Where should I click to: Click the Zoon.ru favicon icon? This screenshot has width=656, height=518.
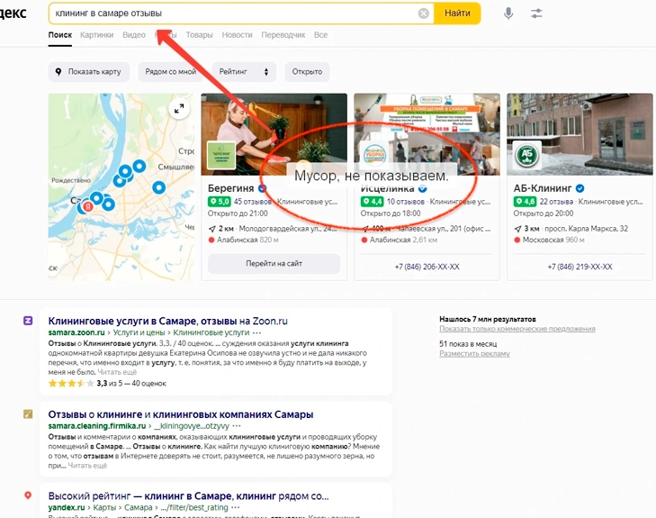tap(28, 321)
